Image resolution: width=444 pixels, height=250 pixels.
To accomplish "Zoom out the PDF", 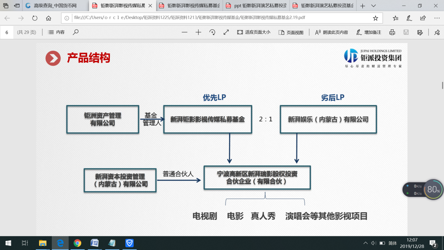I will pyautogui.click(x=184, y=32).
